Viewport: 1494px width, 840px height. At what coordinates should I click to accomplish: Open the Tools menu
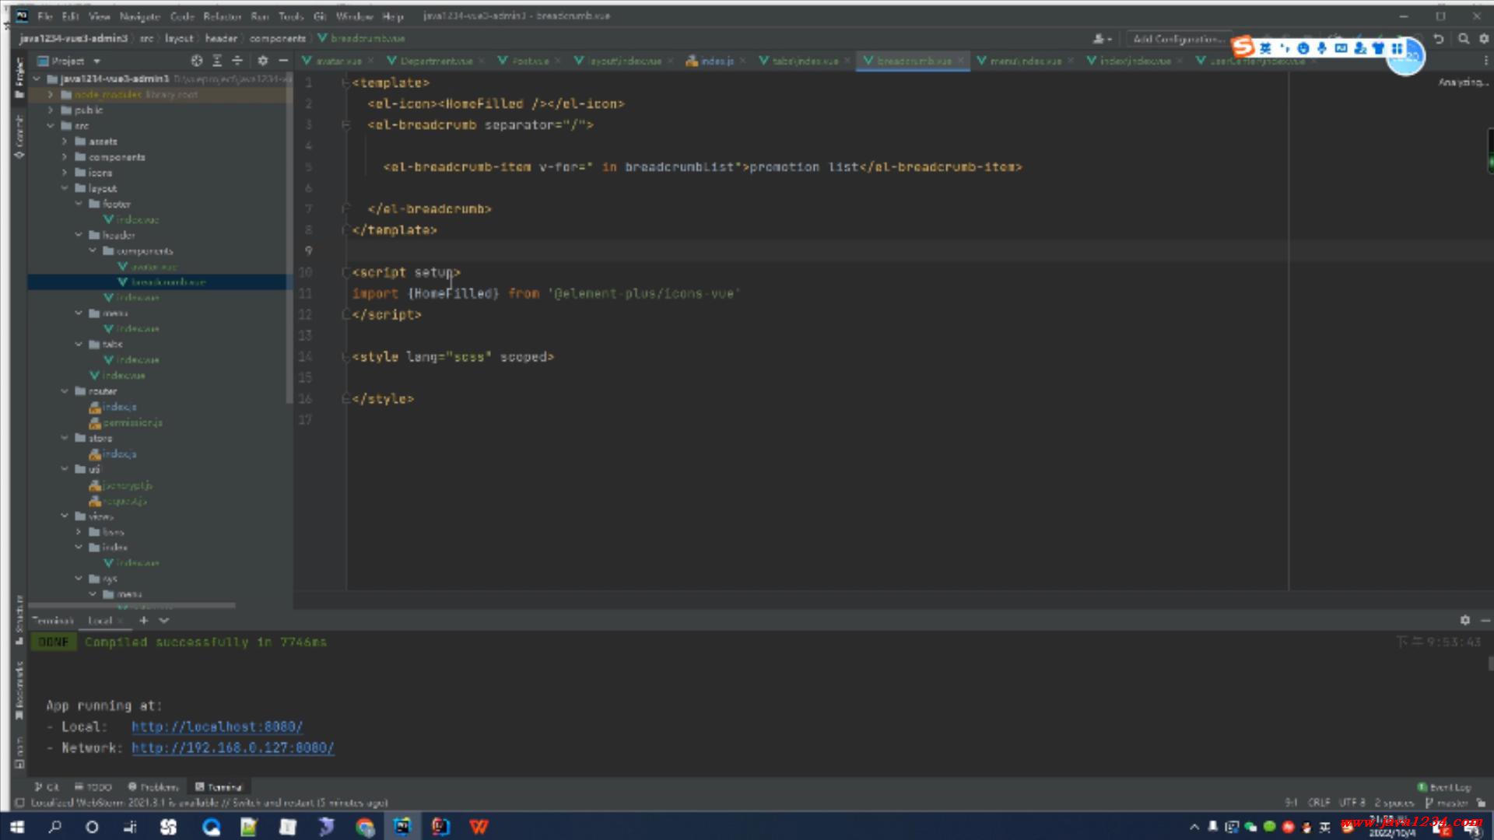[x=291, y=16]
